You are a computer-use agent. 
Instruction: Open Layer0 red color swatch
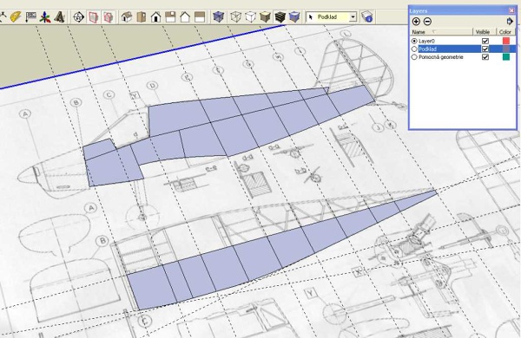tap(506, 41)
